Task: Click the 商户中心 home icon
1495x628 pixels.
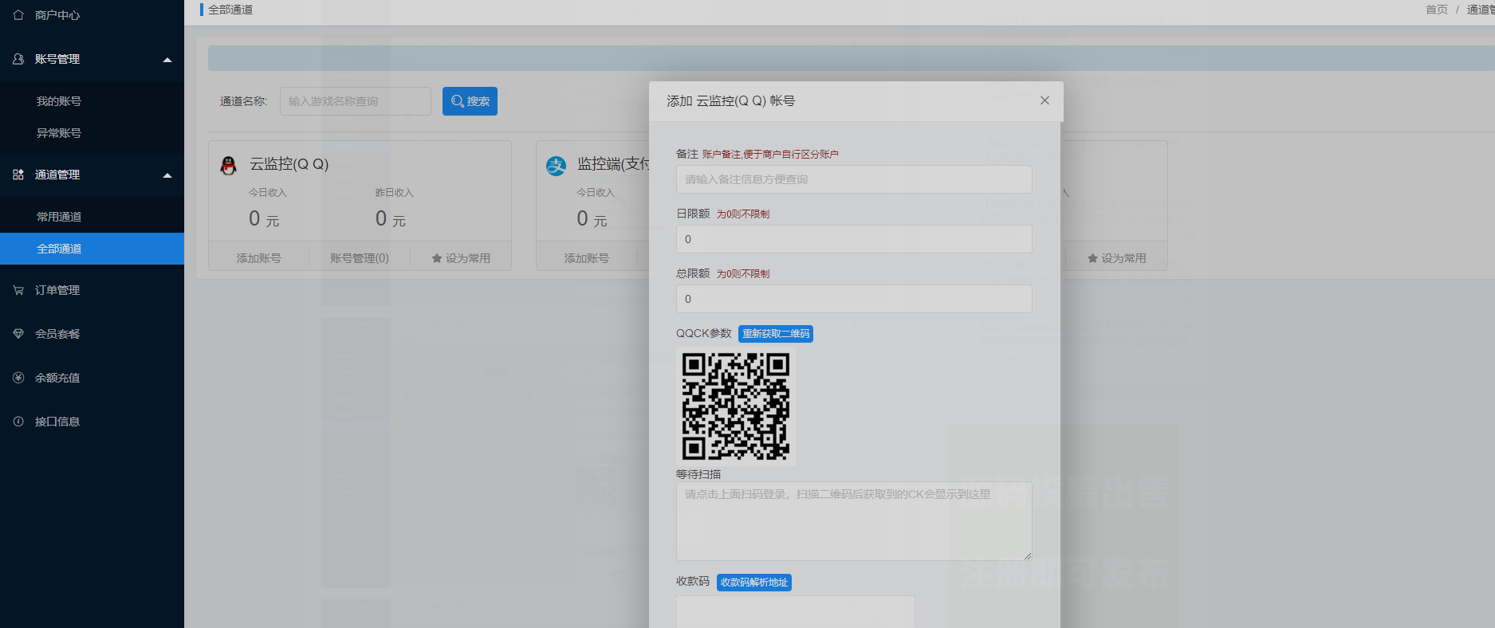Action: [18, 15]
